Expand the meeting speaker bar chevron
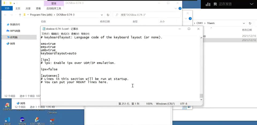This screenshot has height=125, width=257. click(x=252, y=4)
